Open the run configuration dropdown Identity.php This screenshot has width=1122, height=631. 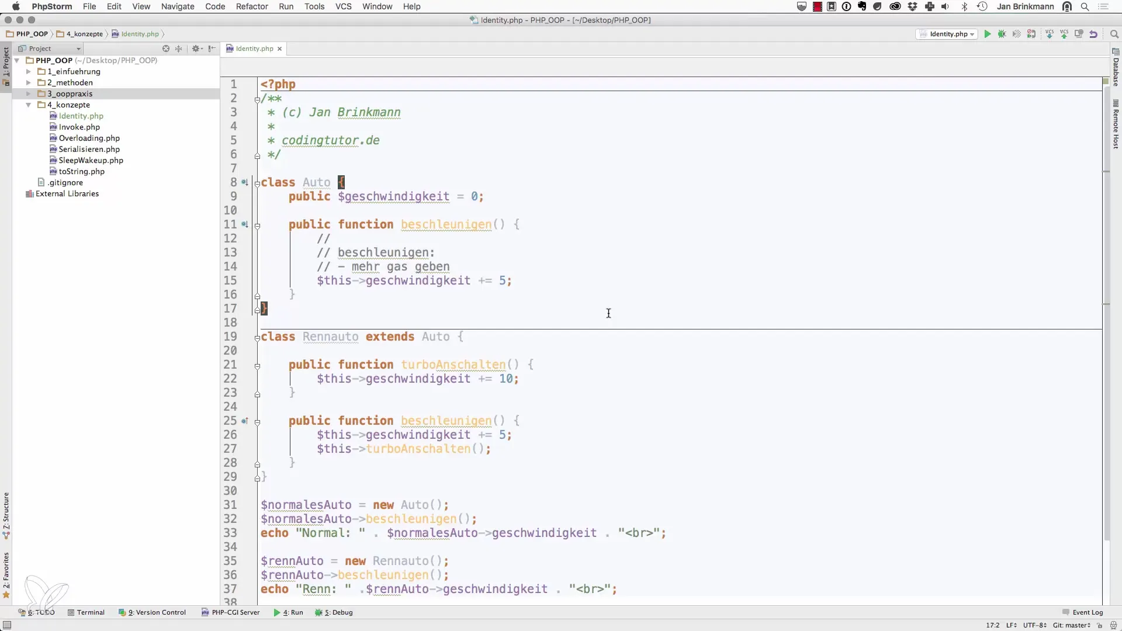pyautogui.click(x=947, y=34)
